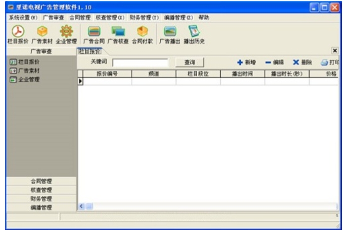Open the 帮助 menu
The image size is (345, 230).
[x=204, y=17]
